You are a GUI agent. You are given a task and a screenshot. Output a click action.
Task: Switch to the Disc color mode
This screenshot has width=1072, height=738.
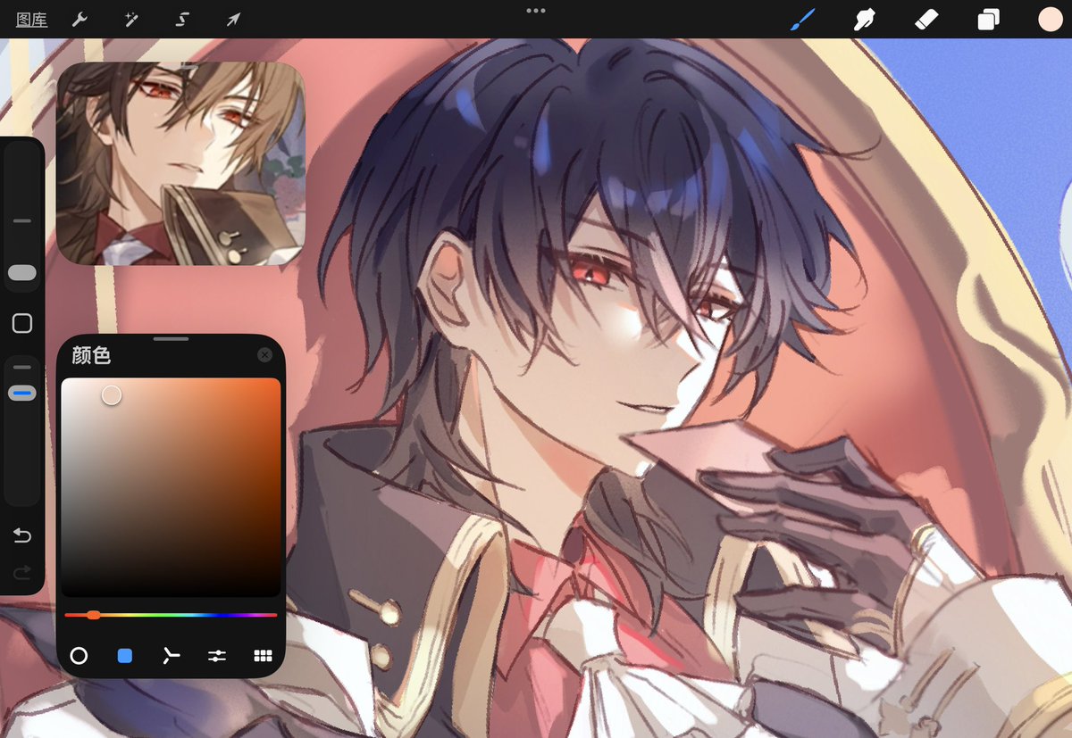[x=79, y=656]
